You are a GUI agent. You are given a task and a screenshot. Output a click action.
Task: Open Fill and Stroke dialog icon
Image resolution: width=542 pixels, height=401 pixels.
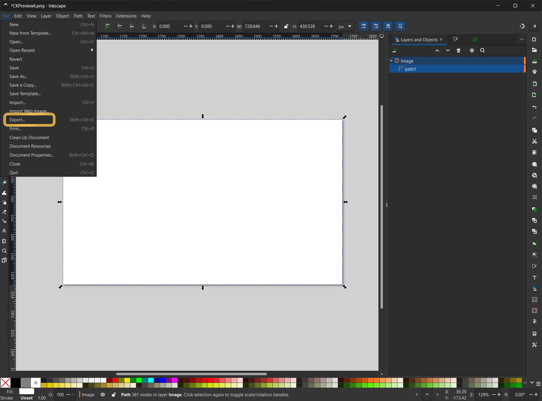click(534, 266)
